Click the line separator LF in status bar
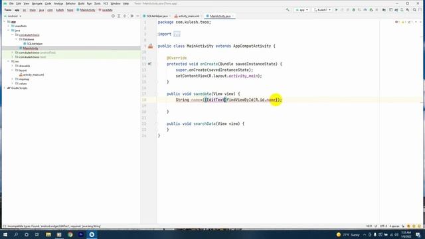 [x=376, y=226]
